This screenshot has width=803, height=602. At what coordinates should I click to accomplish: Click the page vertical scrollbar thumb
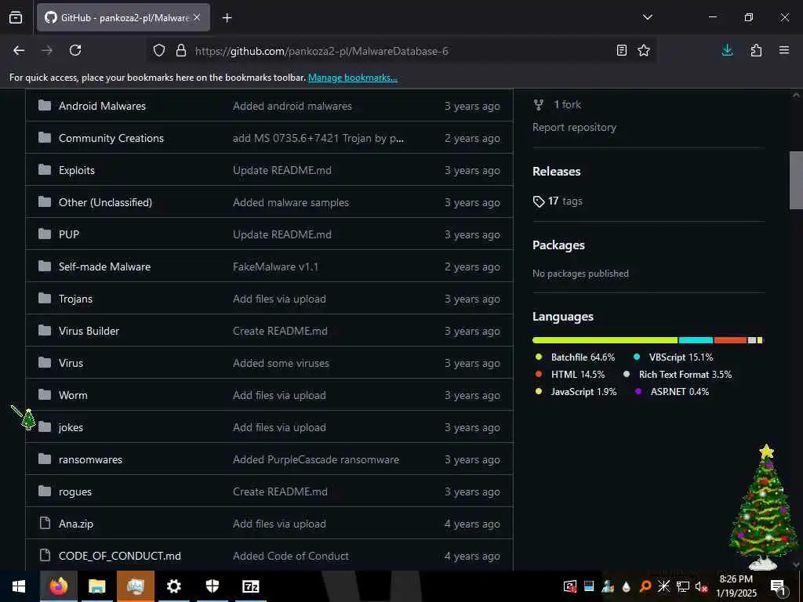coord(796,180)
